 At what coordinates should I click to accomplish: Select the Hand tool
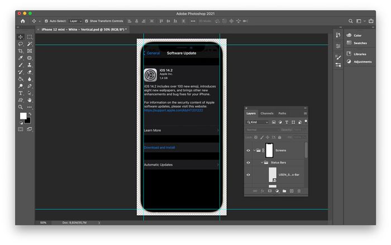pos(30,100)
